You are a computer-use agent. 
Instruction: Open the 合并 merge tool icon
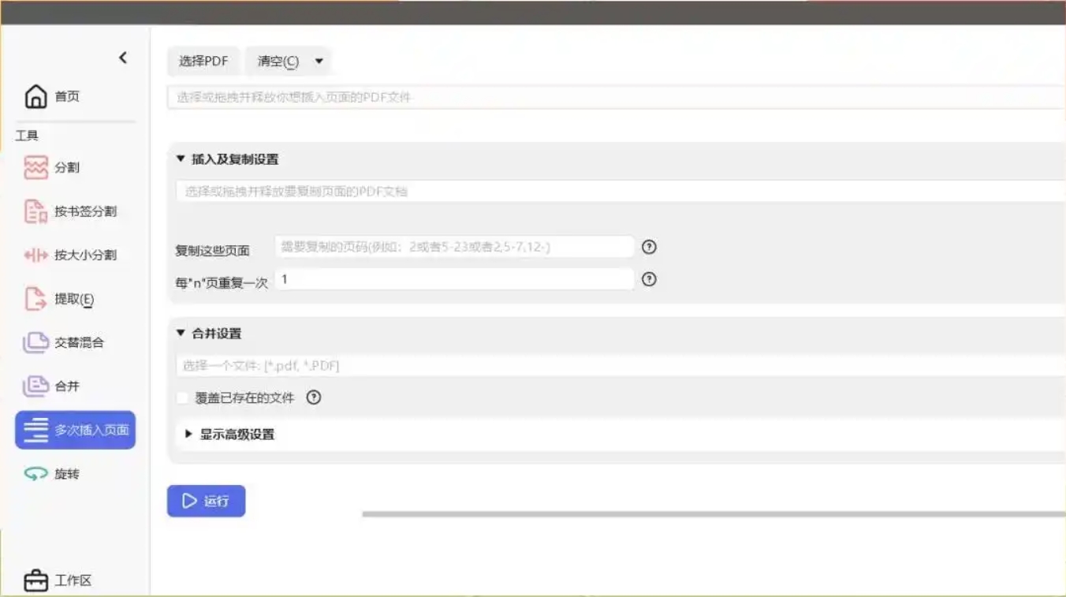coord(36,386)
